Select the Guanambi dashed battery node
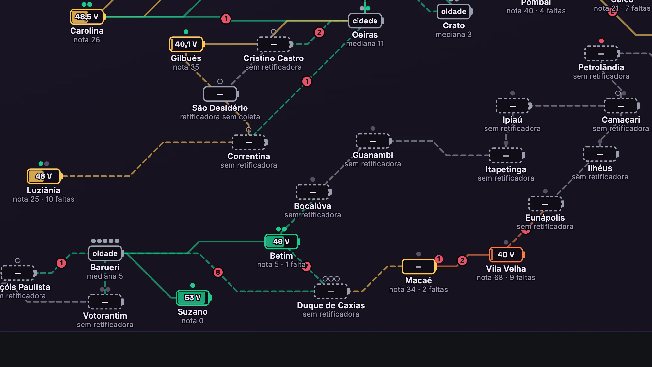 coord(374,141)
